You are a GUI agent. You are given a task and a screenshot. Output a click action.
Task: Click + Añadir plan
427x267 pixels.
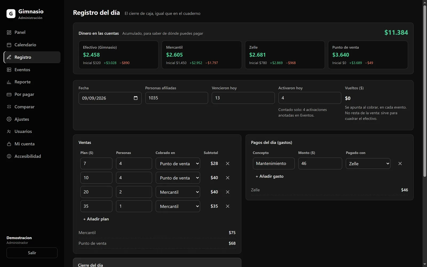coord(96,219)
